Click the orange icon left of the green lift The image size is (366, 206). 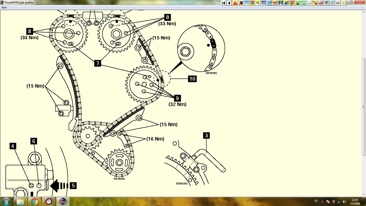coord(275,3)
